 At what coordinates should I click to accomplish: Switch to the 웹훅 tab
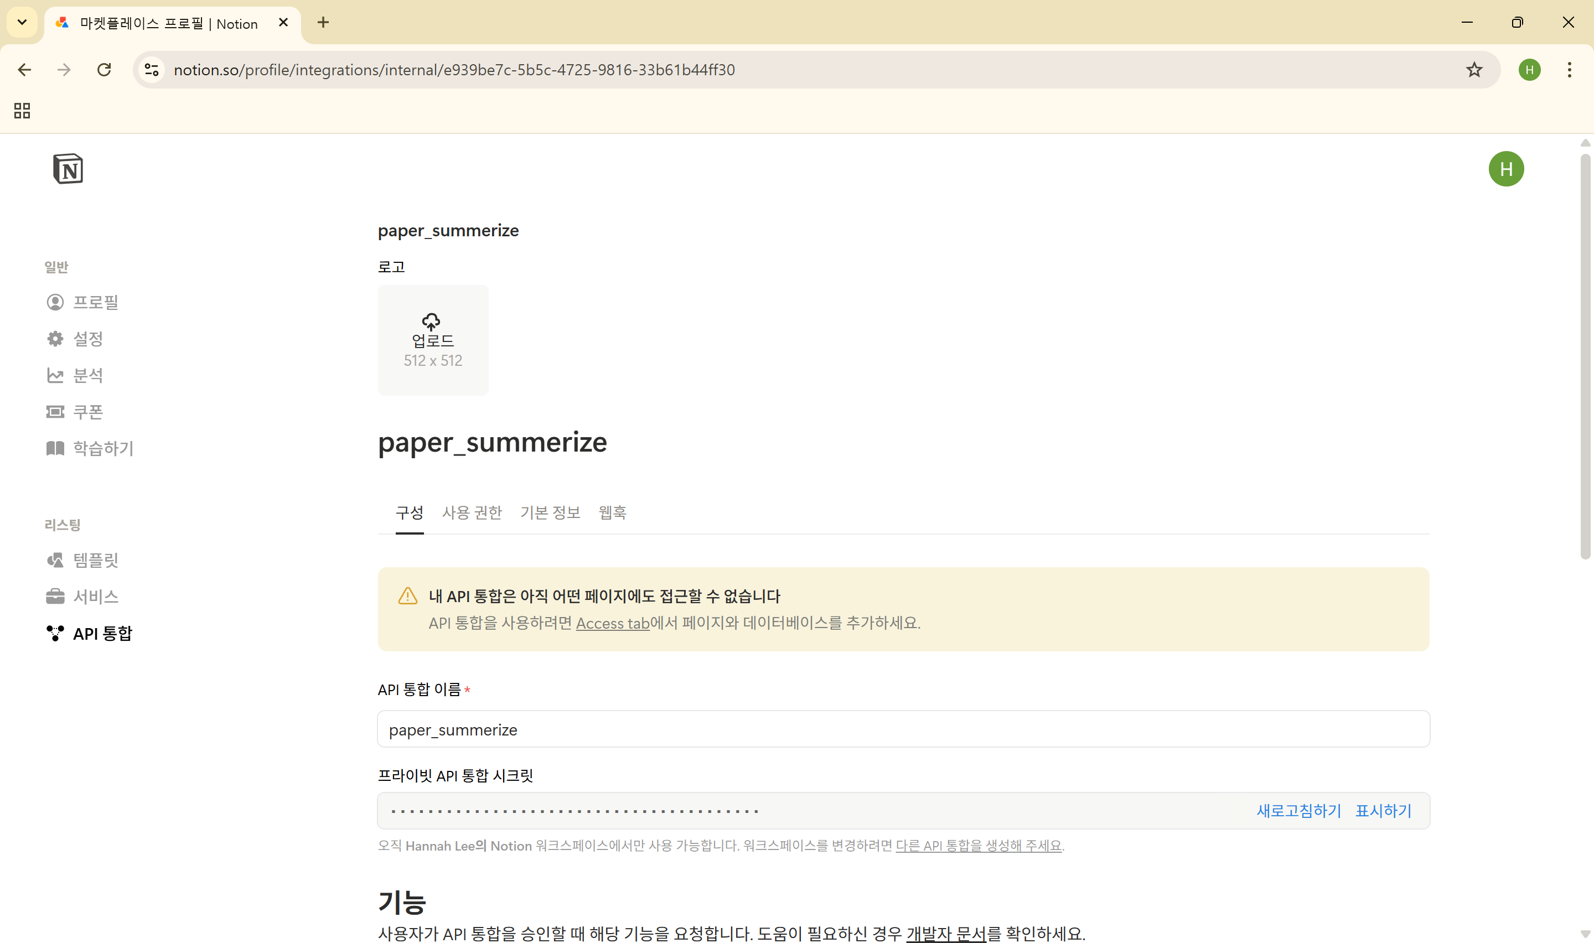pos(612,512)
